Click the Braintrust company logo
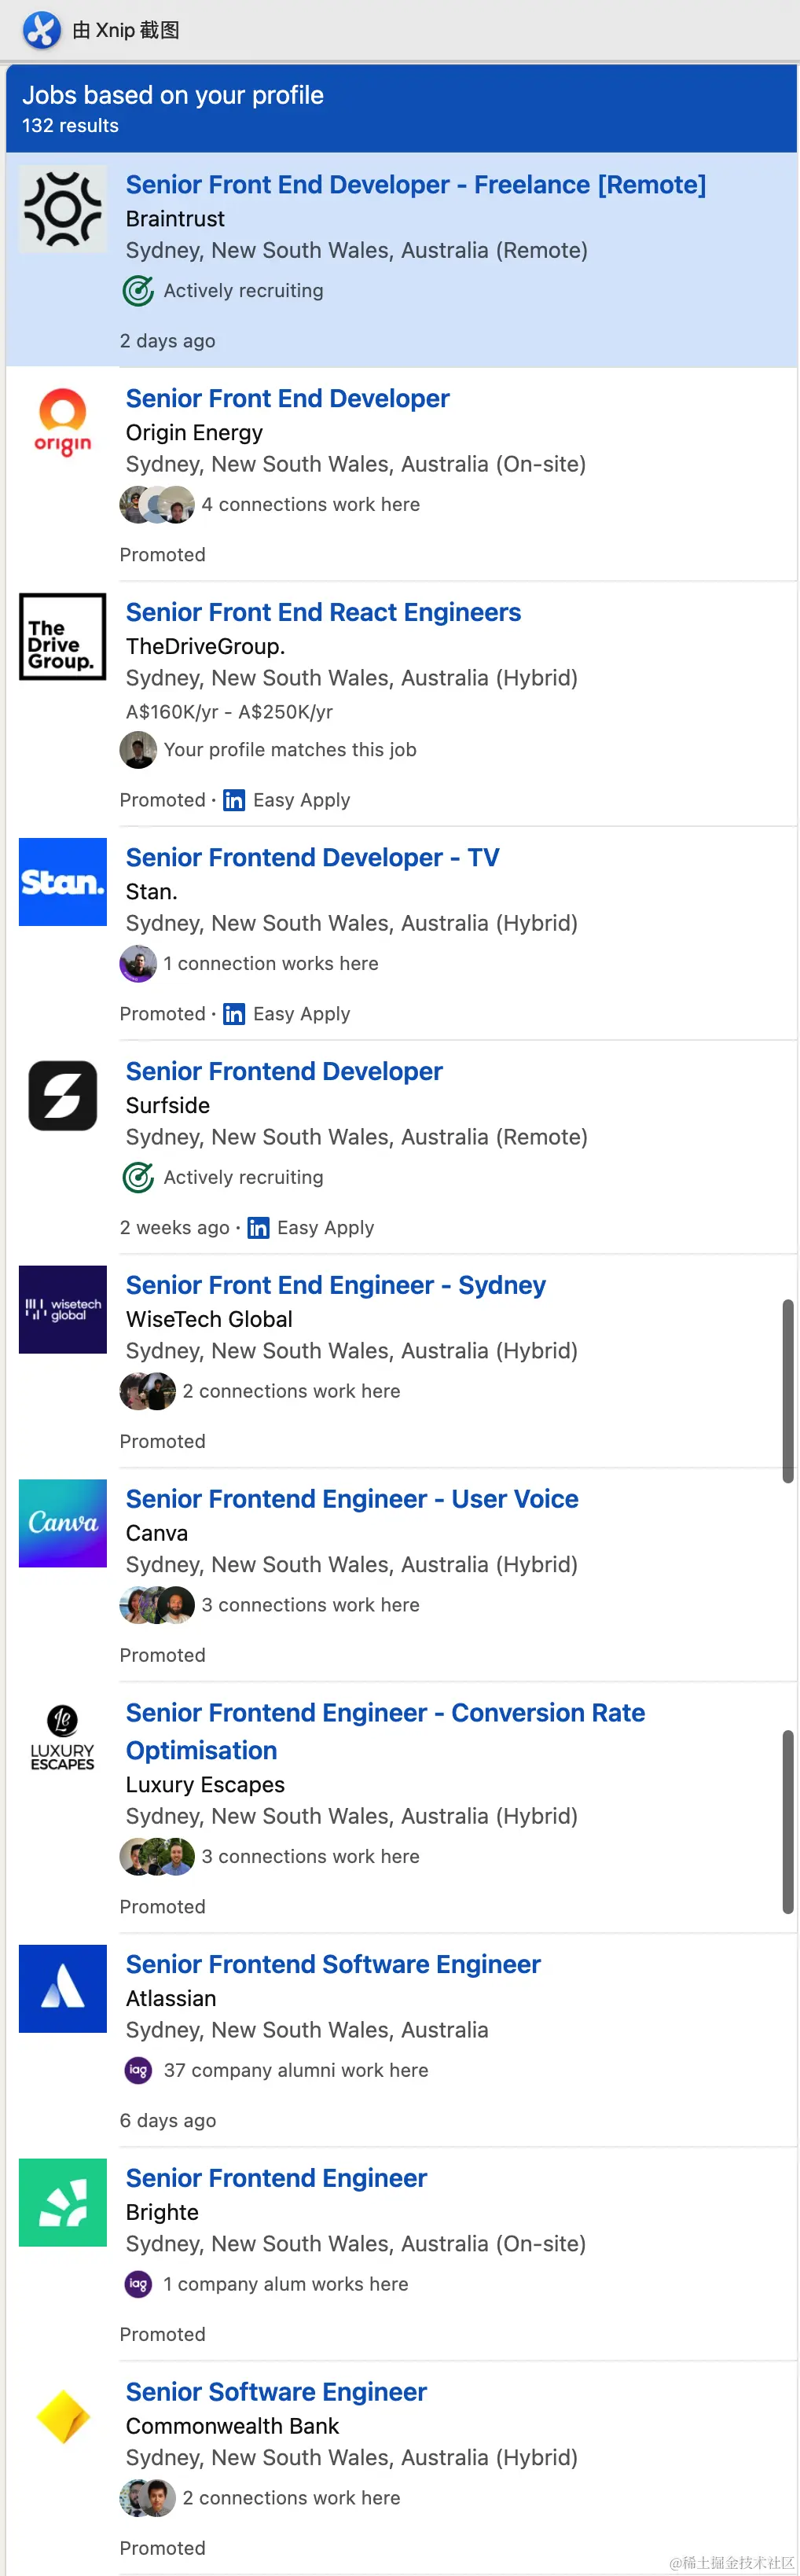 point(63,208)
